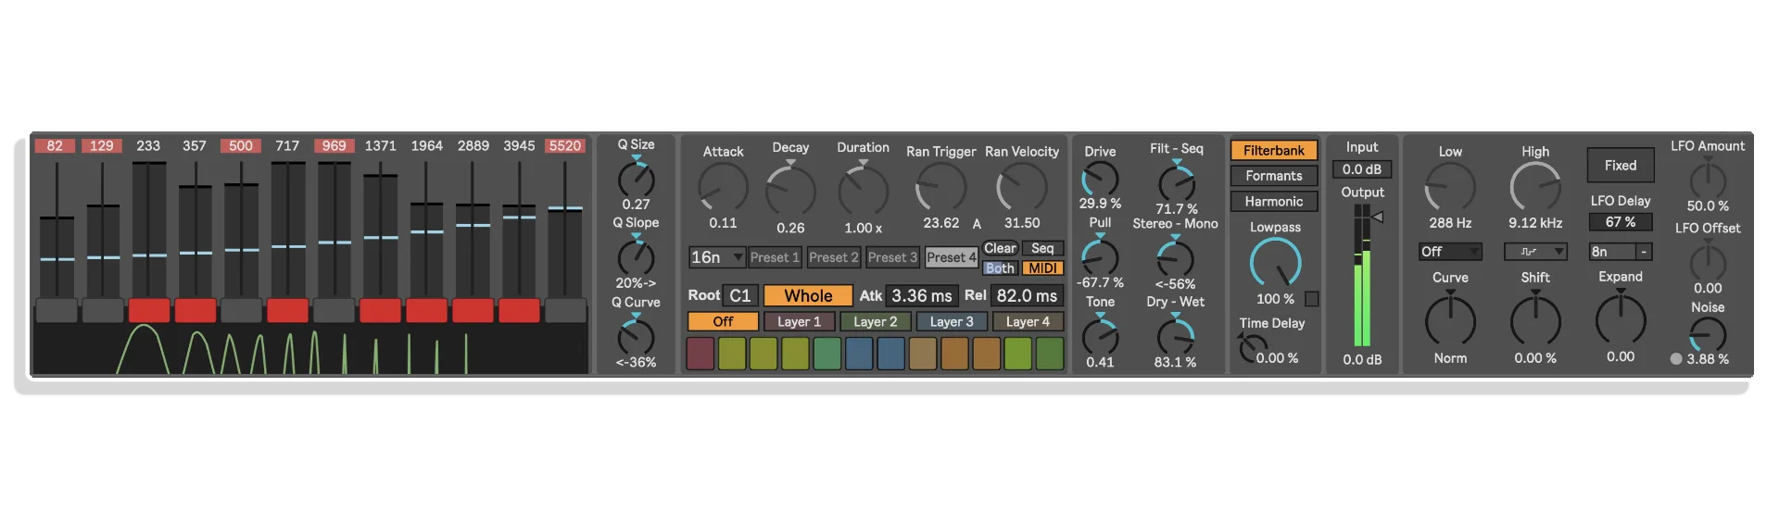This screenshot has height=510, width=1779.
Task: Click the Both button
Action: (x=1000, y=268)
